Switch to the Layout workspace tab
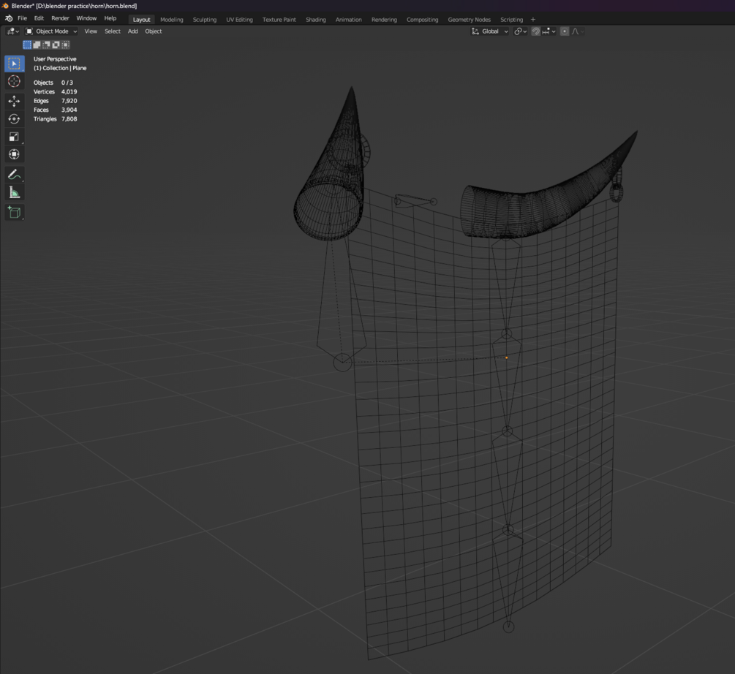This screenshot has height=674, width=735. [x=142, y=20]
